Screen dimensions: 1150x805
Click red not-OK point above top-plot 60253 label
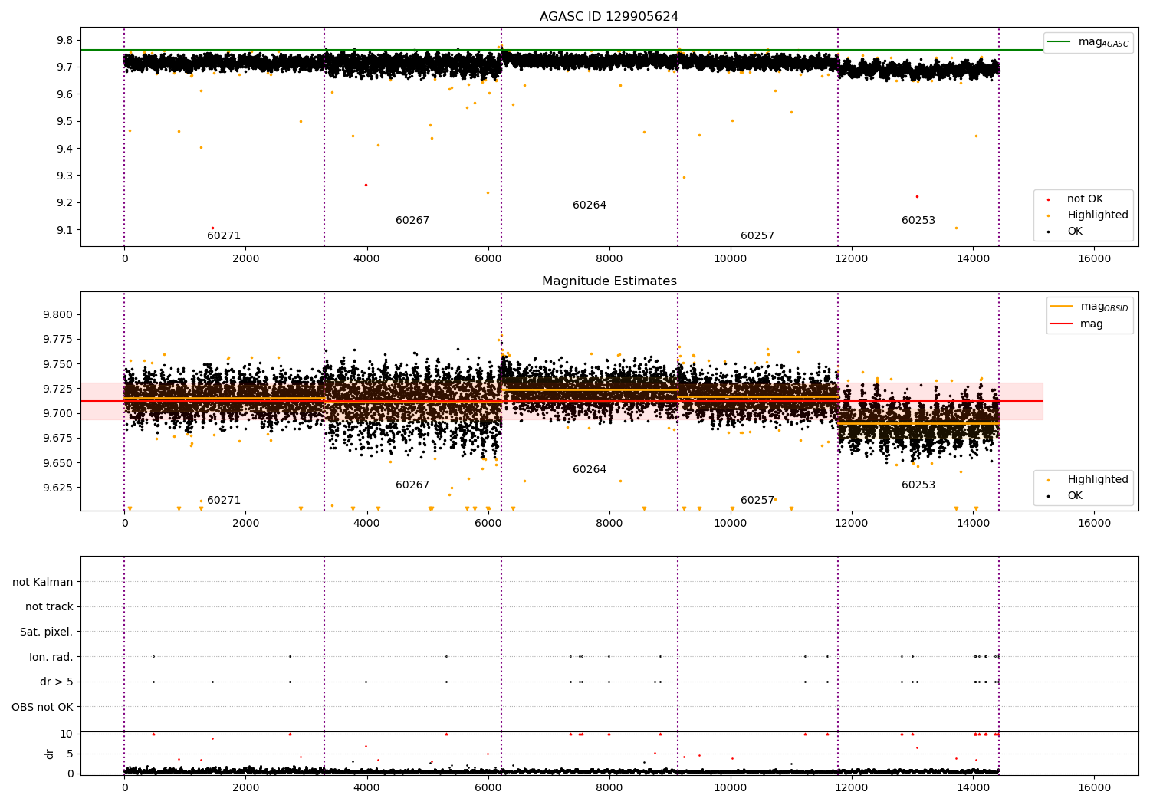pos(917,196)
